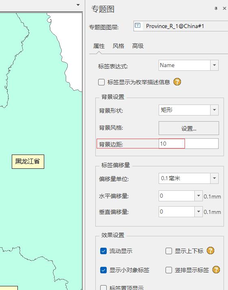
Task: Enable 标签显示为枚举描述信息 checkbox
Action: tap(101, 82)
